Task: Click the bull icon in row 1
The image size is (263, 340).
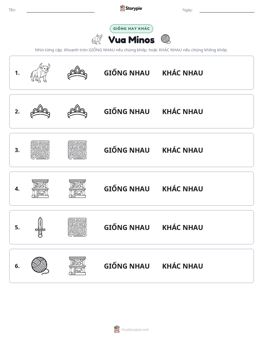Action: pos(40,72)
